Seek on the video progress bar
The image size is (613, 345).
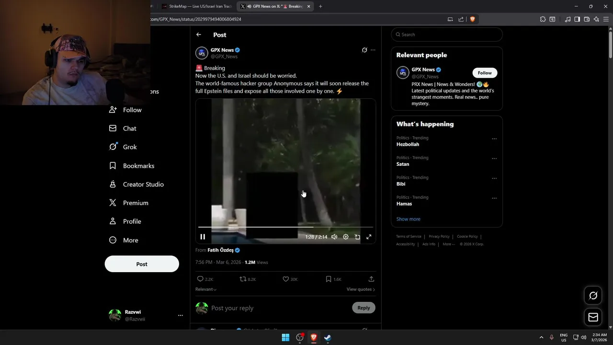tap(285, 227)
